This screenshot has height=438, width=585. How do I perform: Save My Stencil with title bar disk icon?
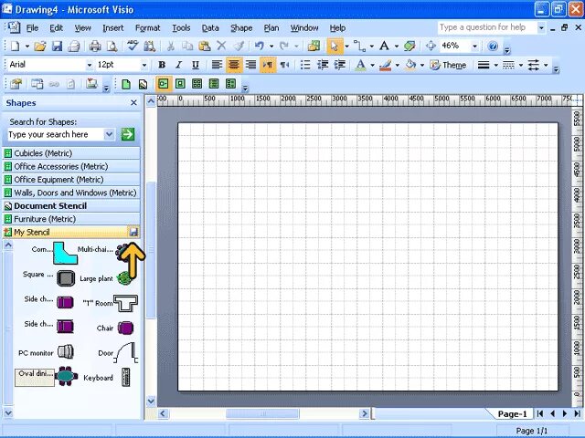click(x=133, y=232)
